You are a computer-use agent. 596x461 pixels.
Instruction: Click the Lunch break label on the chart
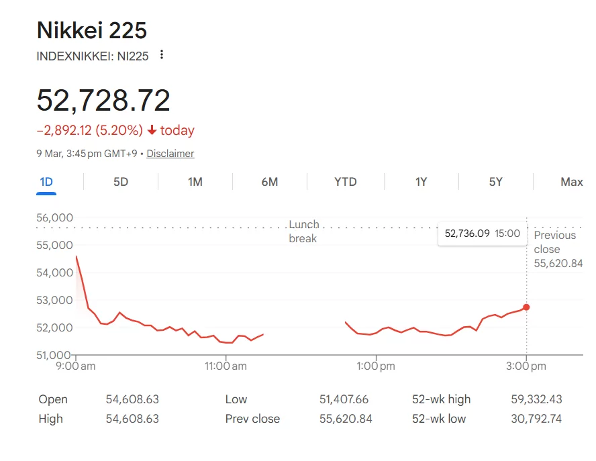pos(303,231)
